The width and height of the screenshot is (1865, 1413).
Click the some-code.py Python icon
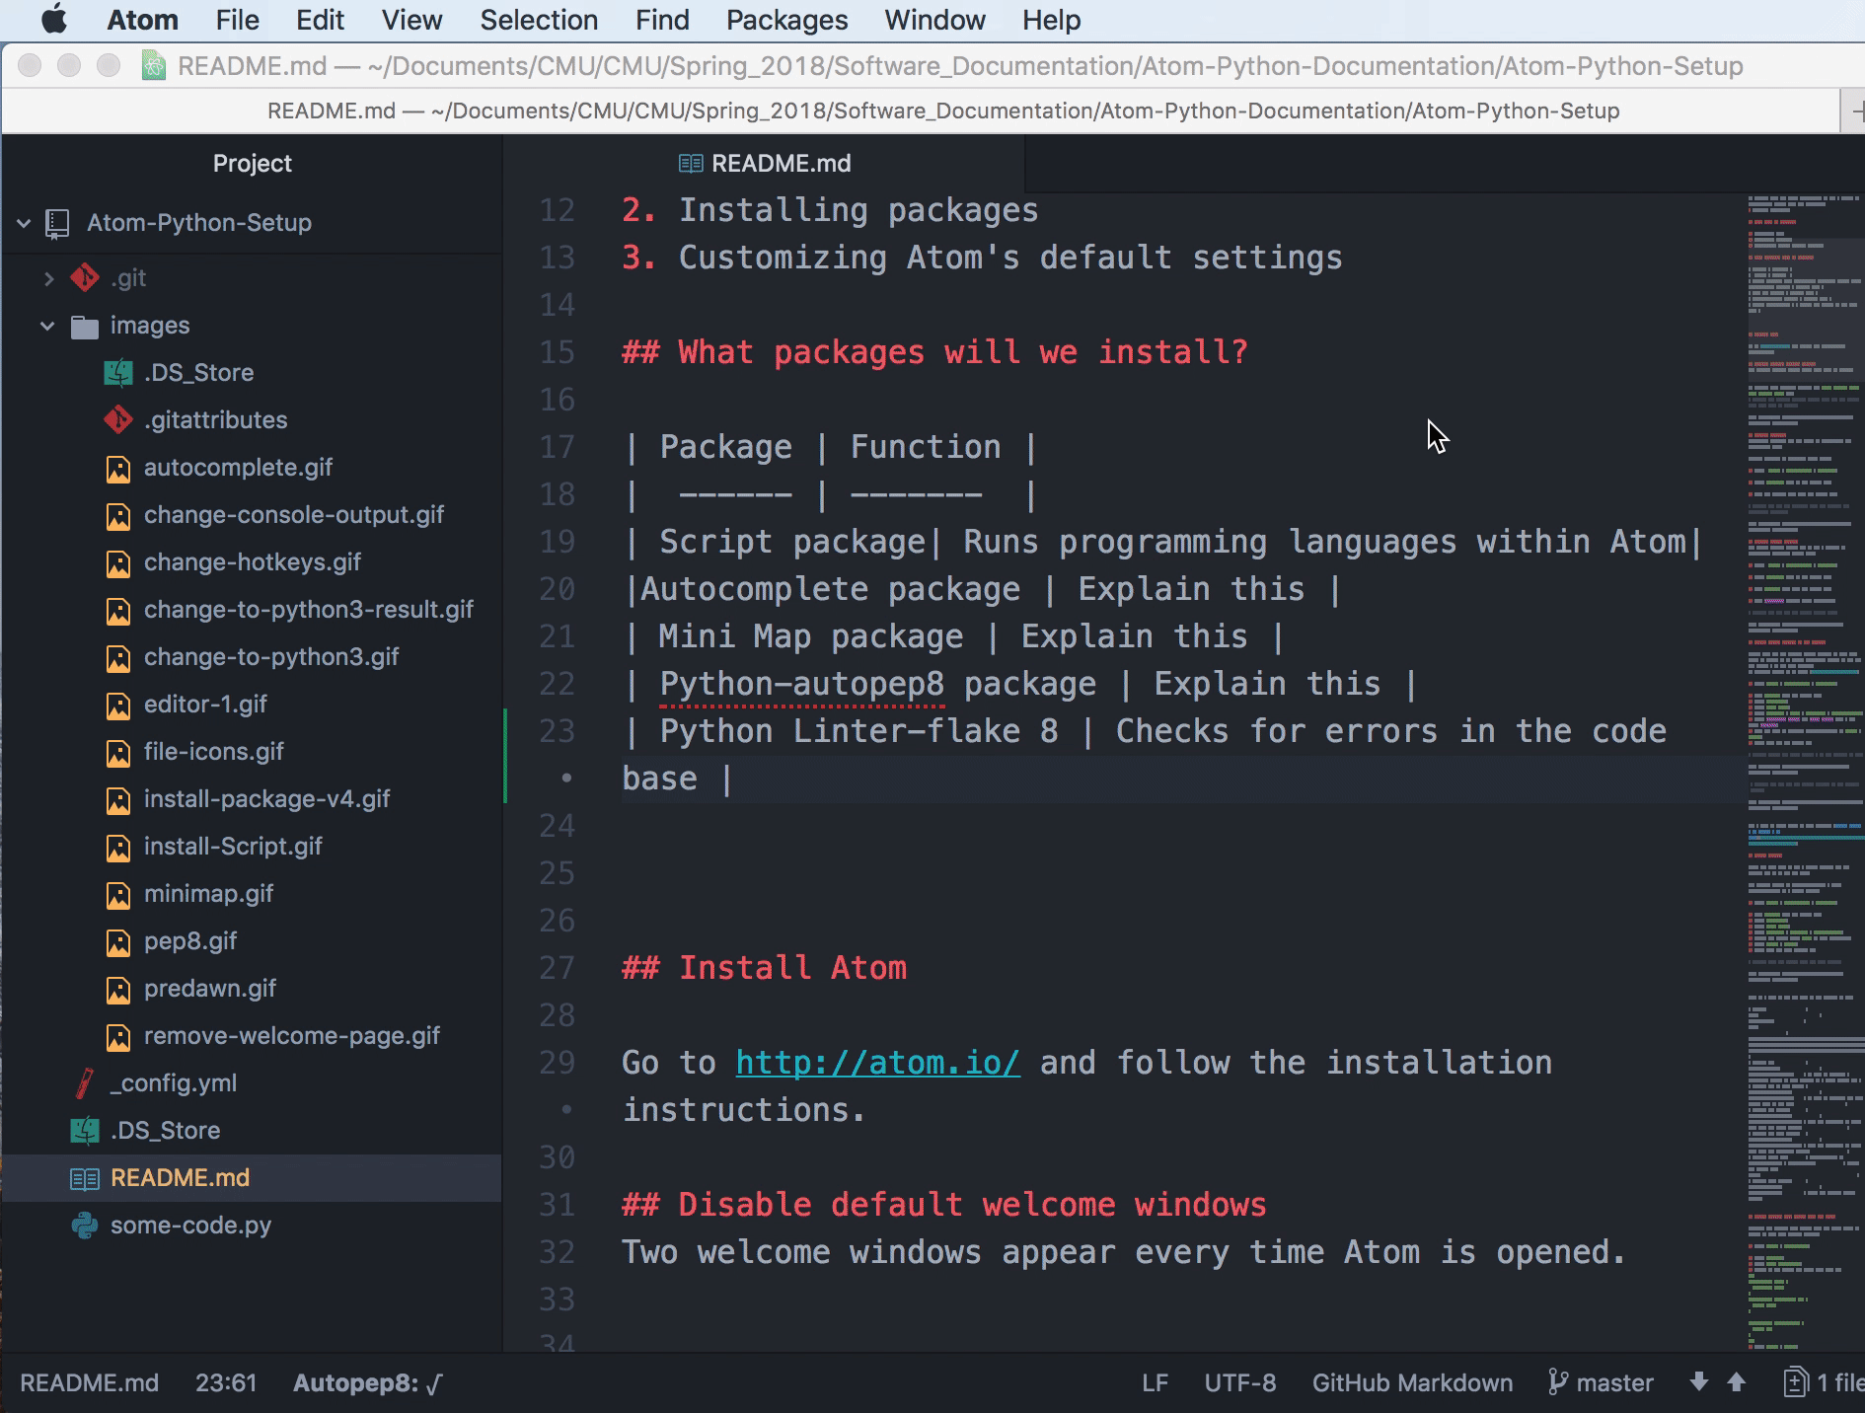[85, 1226]
